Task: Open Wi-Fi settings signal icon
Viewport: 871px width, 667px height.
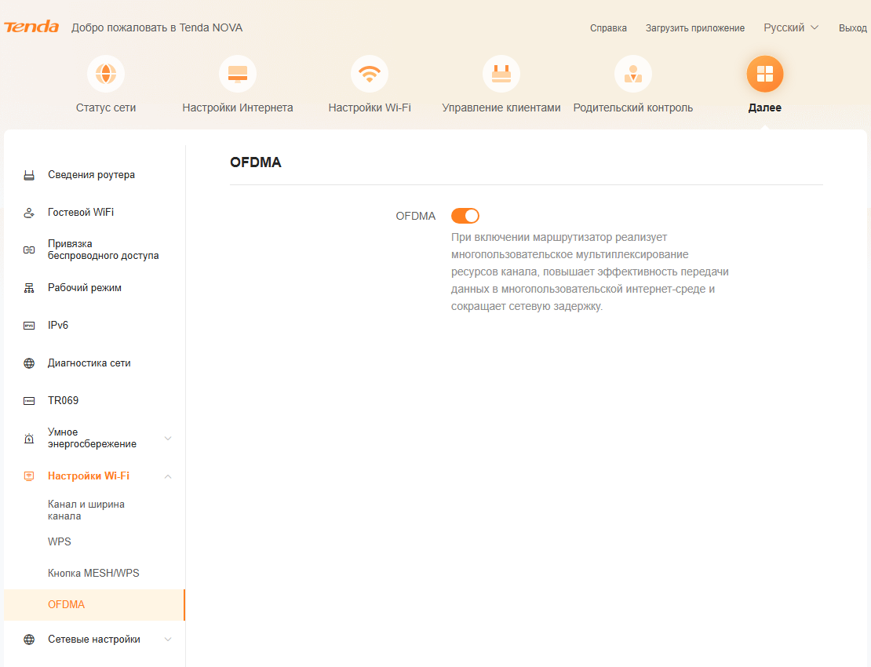Action: [370, 74]
